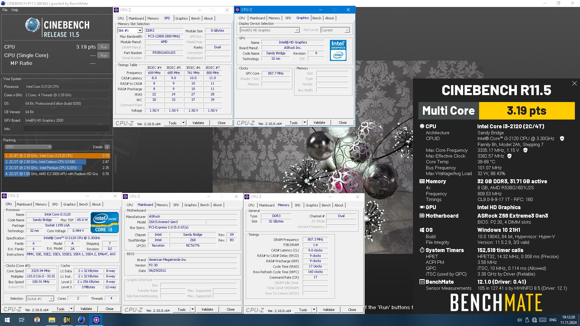
Task: Run the CPU (Single Core) benchmark
Action: [x=104, y=56]
